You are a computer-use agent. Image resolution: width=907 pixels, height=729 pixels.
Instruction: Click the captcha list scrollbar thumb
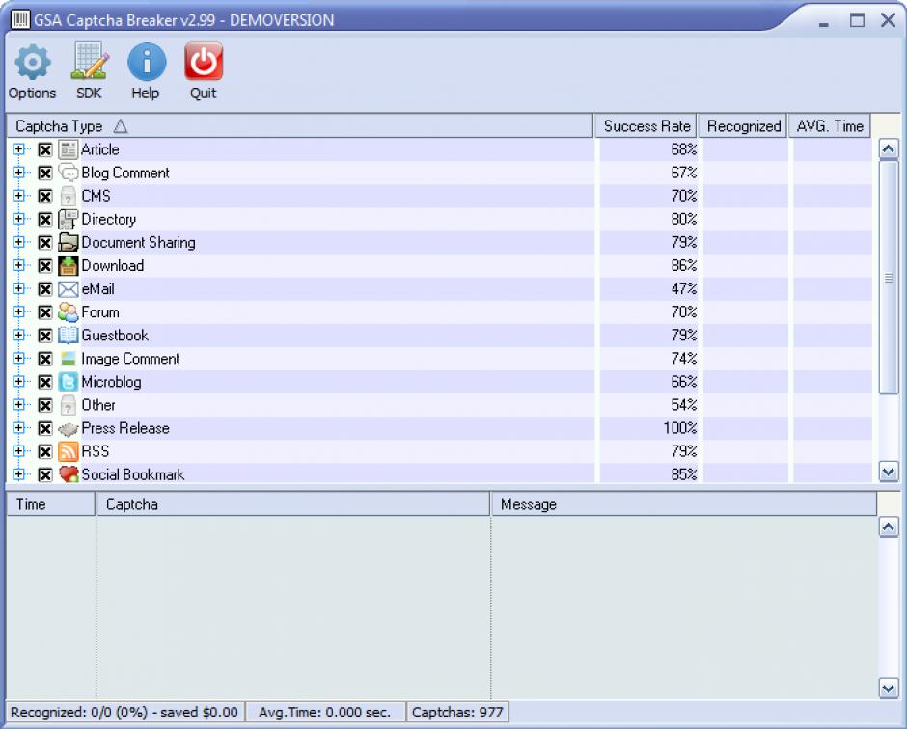pyautogui.click(x=889, y=278)
